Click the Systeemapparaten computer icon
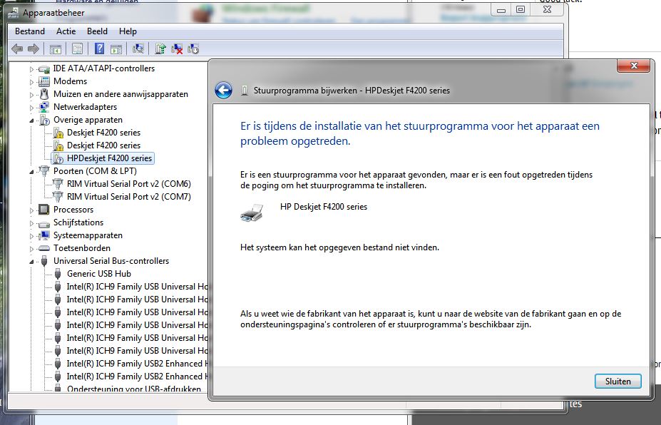 pos(43,235)
